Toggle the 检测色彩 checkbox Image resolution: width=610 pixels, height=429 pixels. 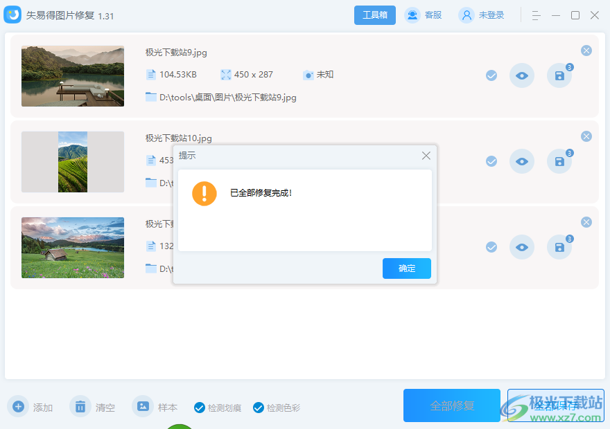pos(259,408)
